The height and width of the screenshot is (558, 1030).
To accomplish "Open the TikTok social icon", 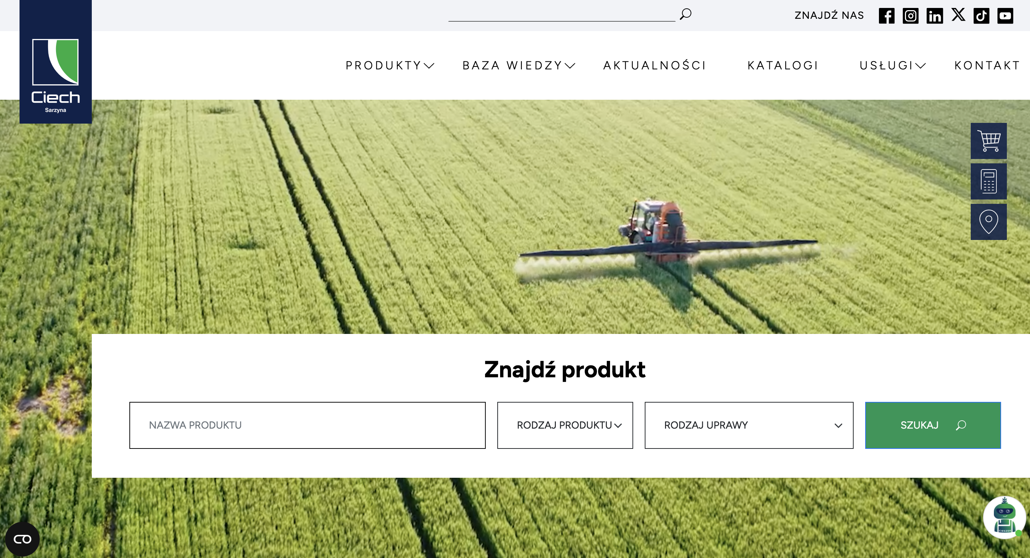I will (981, 16).
